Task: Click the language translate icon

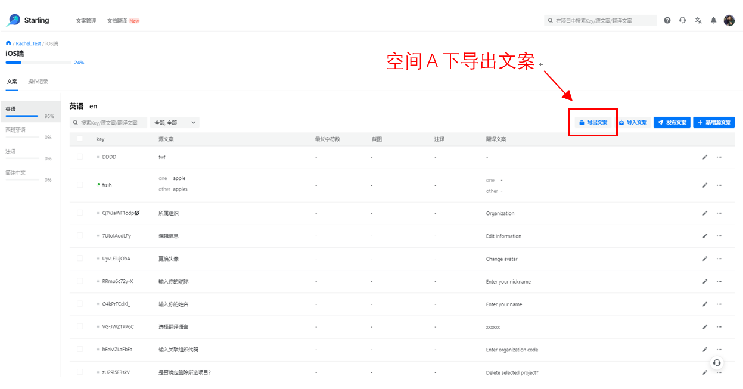Action: click(698, 20)
